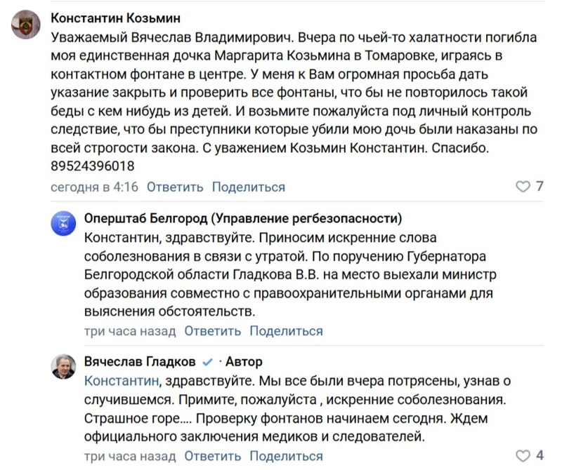Share Konstantin Kozmin's comment via Поделиться
The height and width of the screenshot is (470, 562).
pos(249,187)
